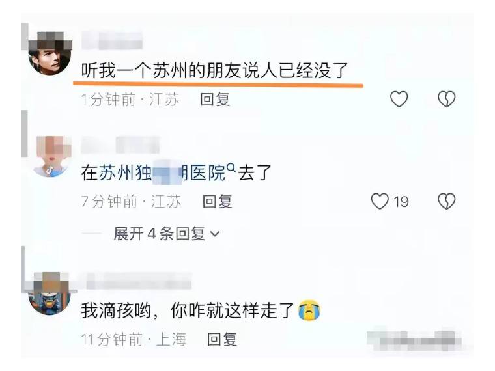
Task: Like the Suzhou hospital comment with 19 likes
Action: tap(380, 201)
